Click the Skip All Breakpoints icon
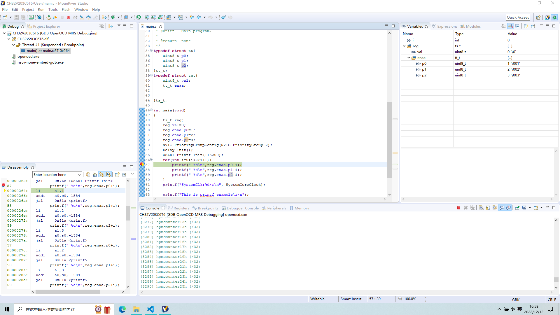Screen dimensions: 560x315 pos(39,17)
